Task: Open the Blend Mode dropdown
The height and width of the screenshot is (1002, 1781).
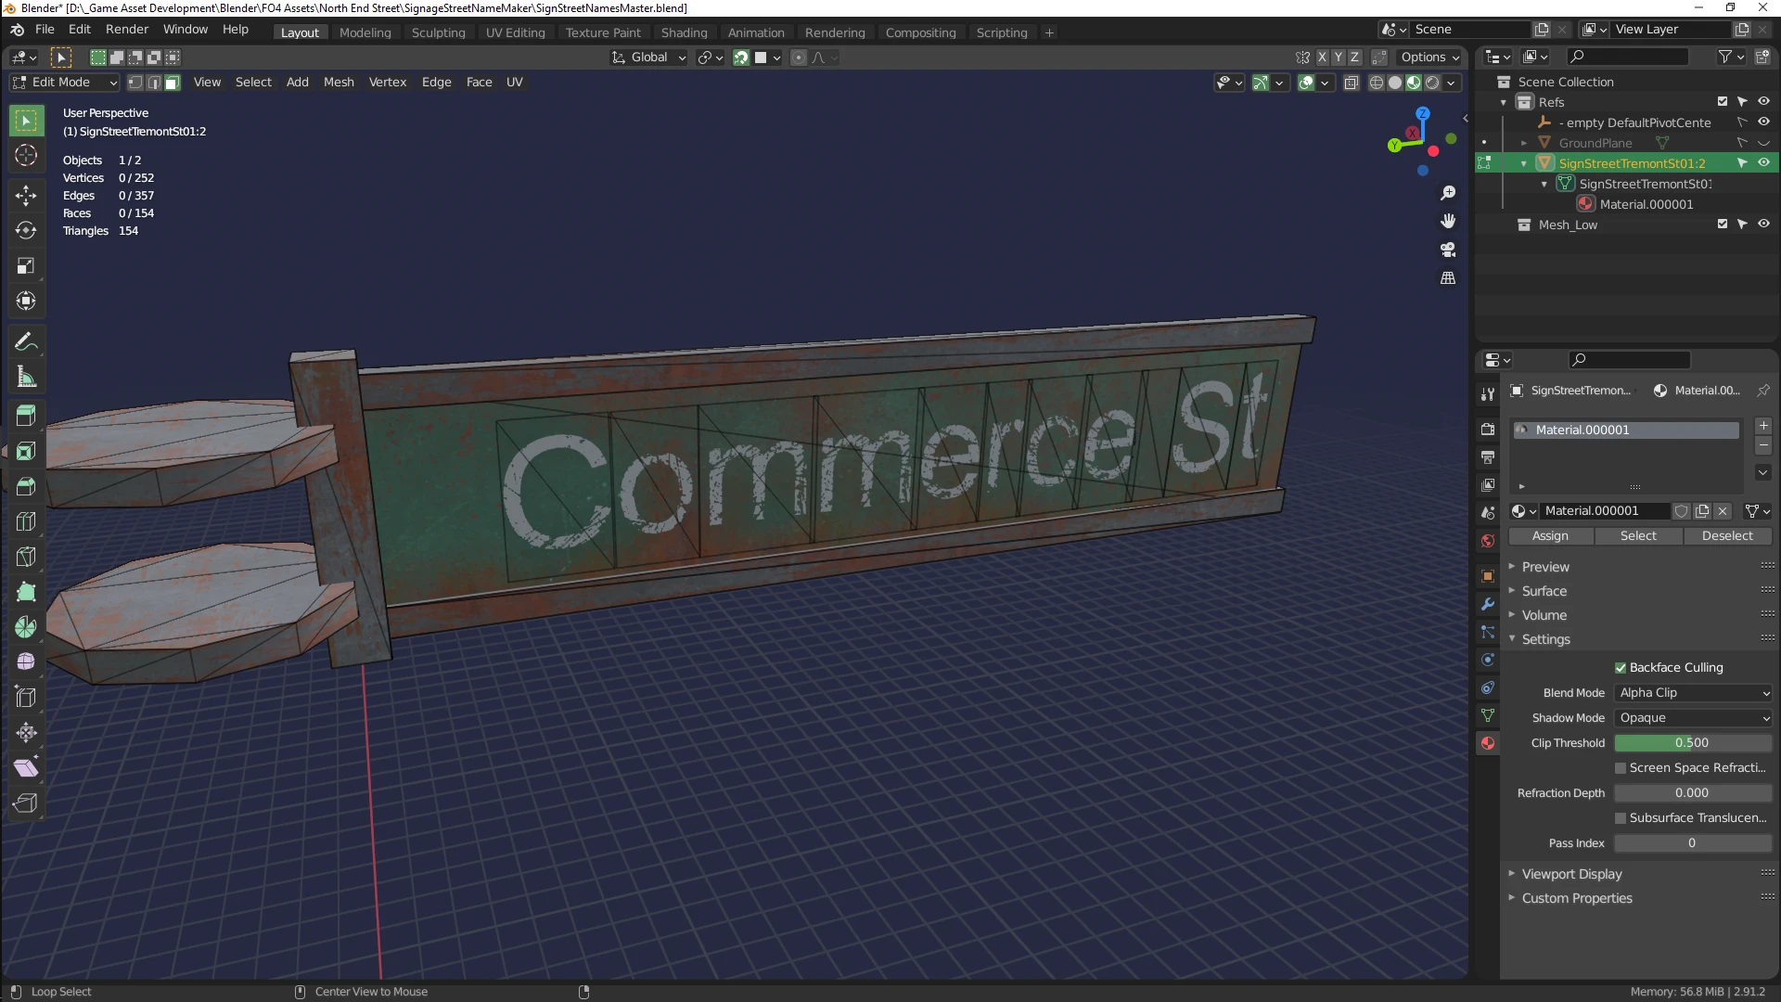Action: click(1694, 693)
